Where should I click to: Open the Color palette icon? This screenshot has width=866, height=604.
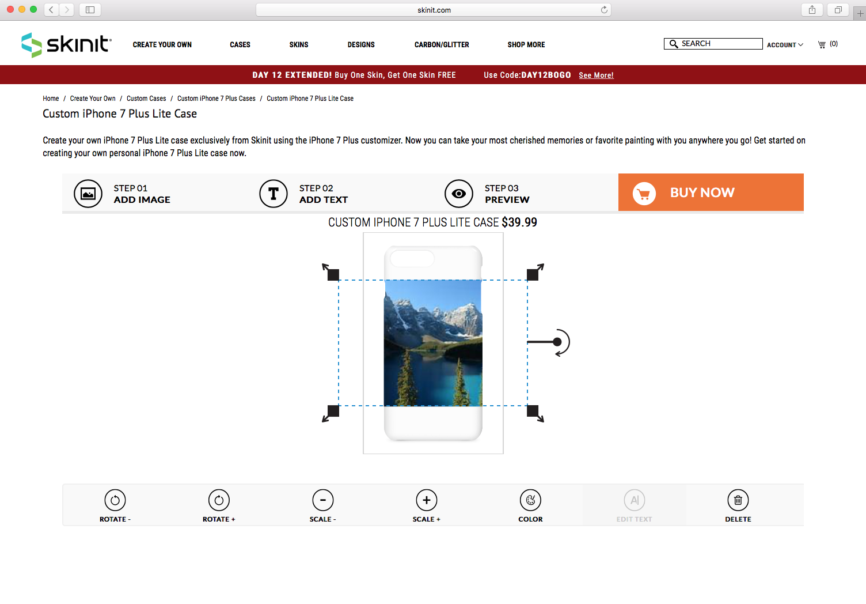click(530, 500)
